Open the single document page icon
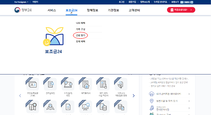The width and height of the screenshot is (211, 115). (x=68, y=107)
